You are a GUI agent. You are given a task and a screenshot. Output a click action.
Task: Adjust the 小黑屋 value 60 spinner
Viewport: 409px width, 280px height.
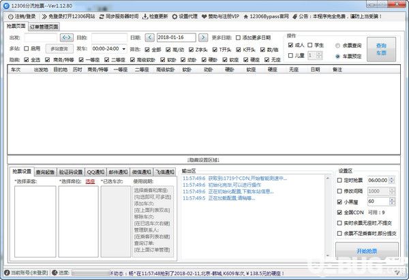(392, 201)
